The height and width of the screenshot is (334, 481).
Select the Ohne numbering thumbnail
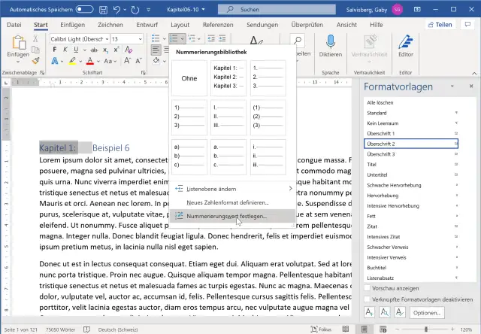[189, 79]
